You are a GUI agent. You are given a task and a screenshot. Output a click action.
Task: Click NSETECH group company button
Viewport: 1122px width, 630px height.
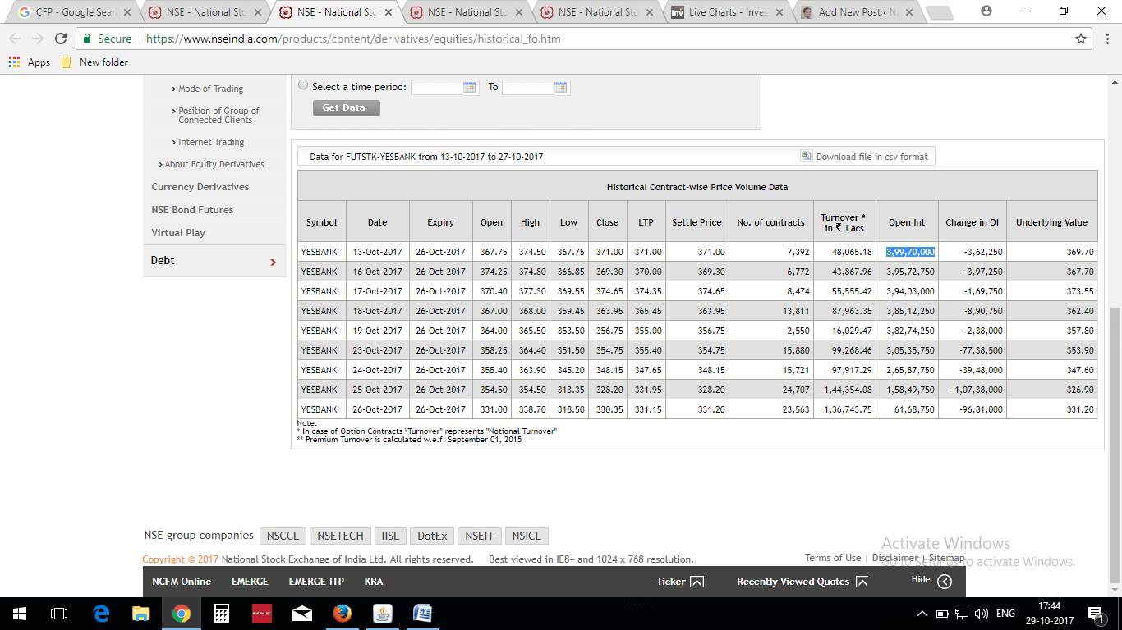pyautogui.click(x=340, y=536)
